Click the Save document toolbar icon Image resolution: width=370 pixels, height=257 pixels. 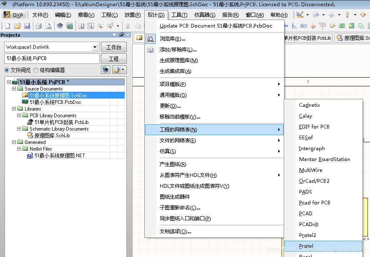point(27,26)
